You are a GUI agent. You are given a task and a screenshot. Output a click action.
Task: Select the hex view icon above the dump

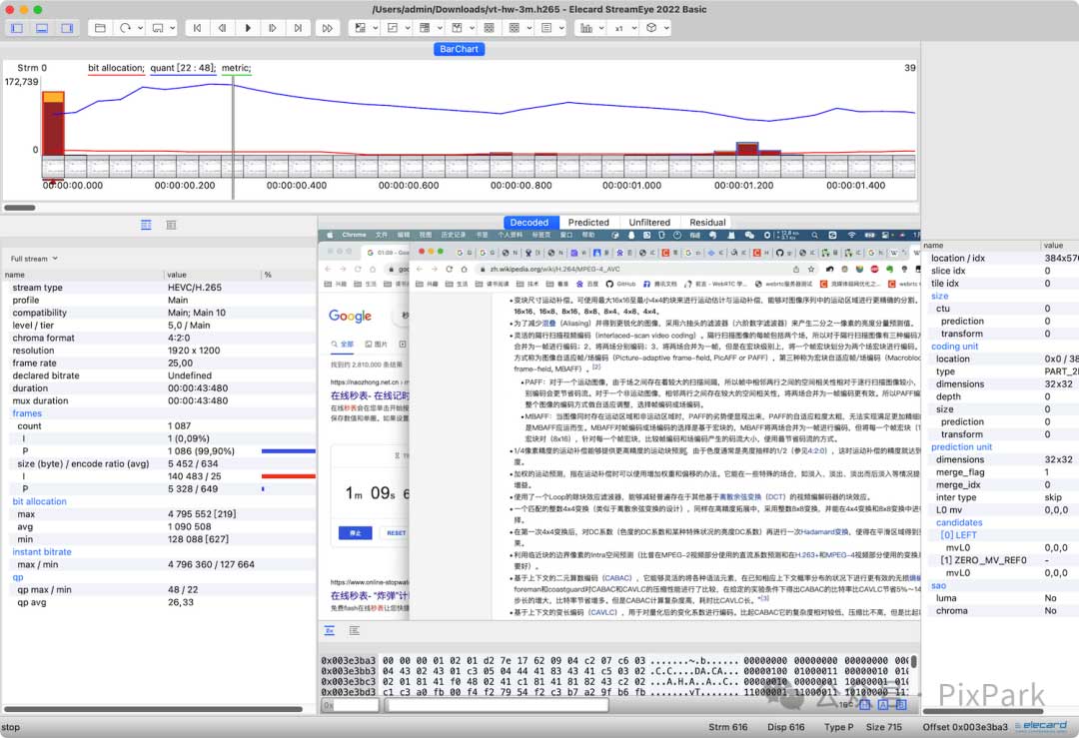pyautogui.click(x=331, y=631)
